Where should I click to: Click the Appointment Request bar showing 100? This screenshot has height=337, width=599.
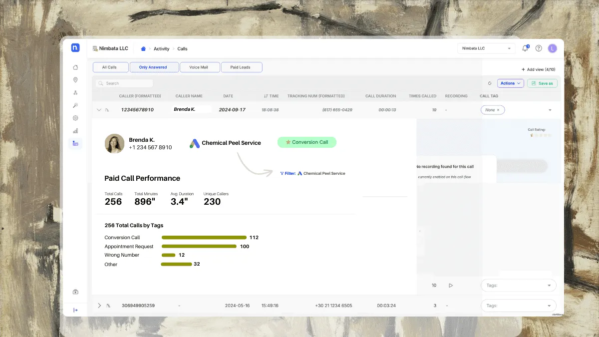199,246
